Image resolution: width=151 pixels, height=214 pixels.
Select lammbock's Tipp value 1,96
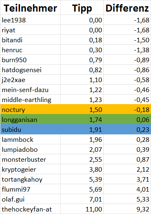point(82,139)
